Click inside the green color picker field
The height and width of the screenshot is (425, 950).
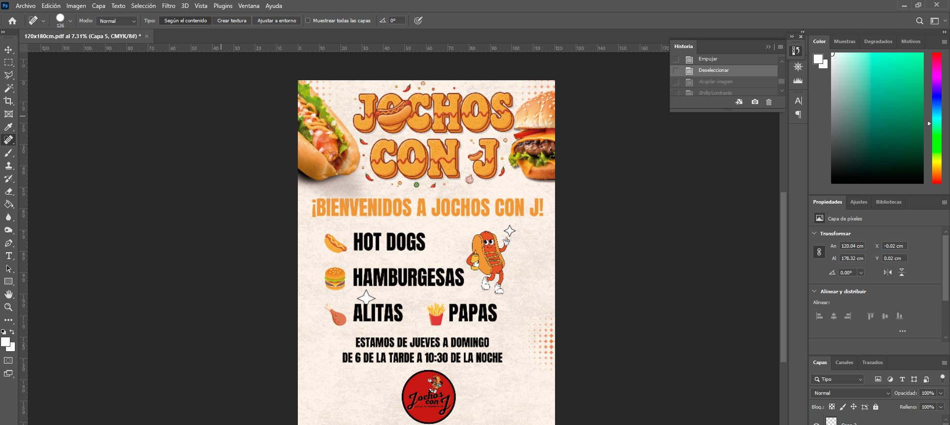click(x=877, y=118)
